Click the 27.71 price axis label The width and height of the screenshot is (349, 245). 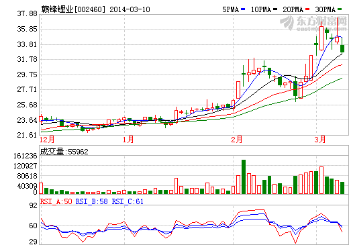[27, 89]
